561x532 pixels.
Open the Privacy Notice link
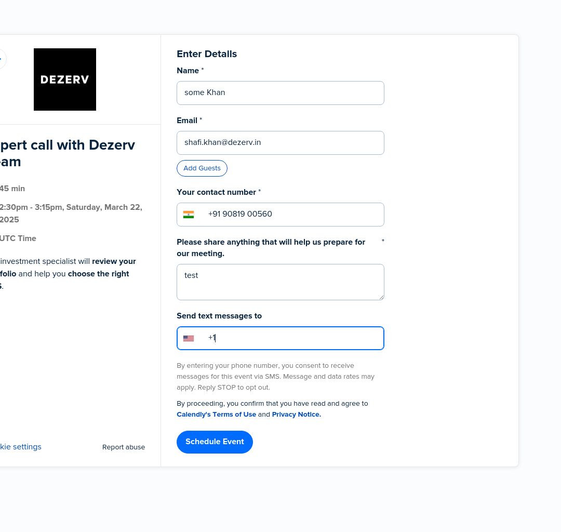[297, 414]
